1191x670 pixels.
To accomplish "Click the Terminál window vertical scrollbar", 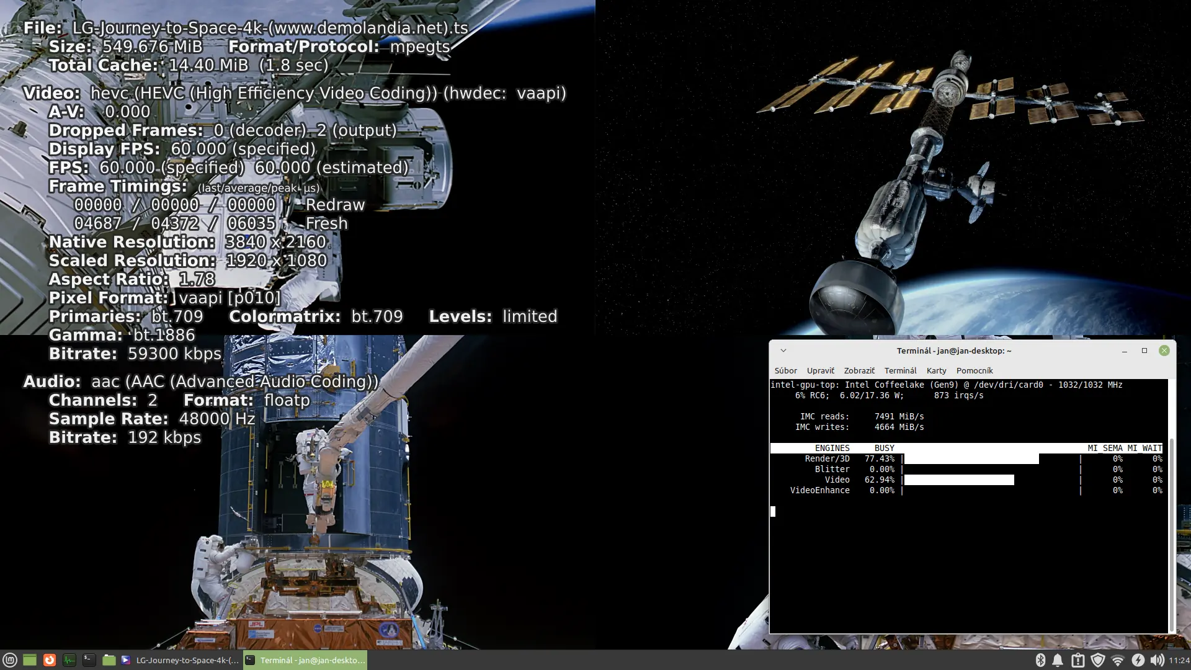I will pos(1171,534).
